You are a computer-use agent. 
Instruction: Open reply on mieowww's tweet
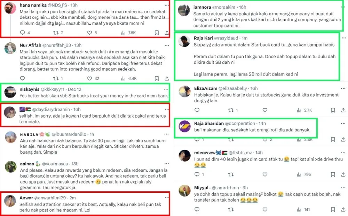[197, 174]
